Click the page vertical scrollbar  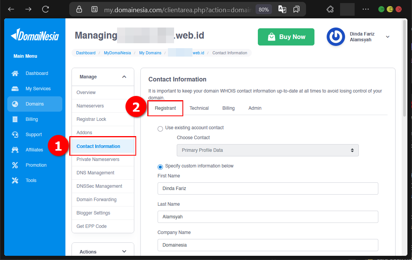tap(405, 68)
